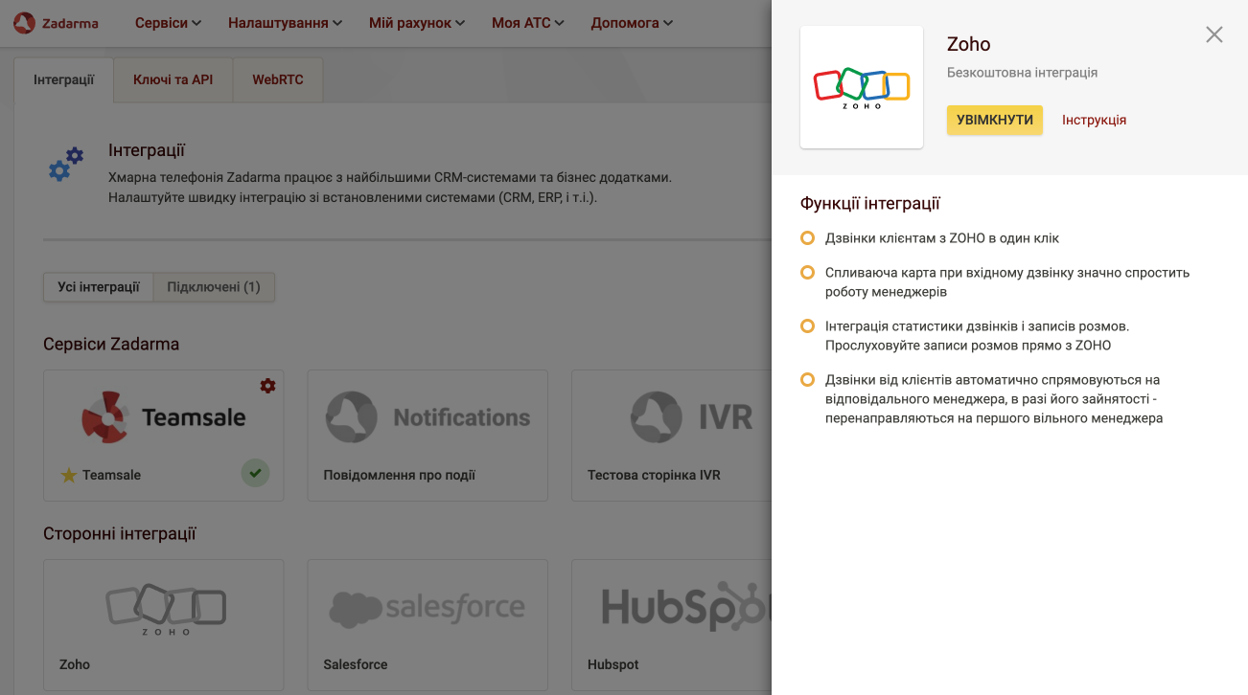Viewport: 1248px width, 695px height.
Task: Open the Налаштування dropdown menu
Action: (x=285, y=23)
